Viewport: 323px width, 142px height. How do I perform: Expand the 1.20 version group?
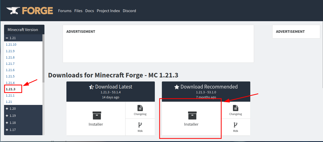7,109
